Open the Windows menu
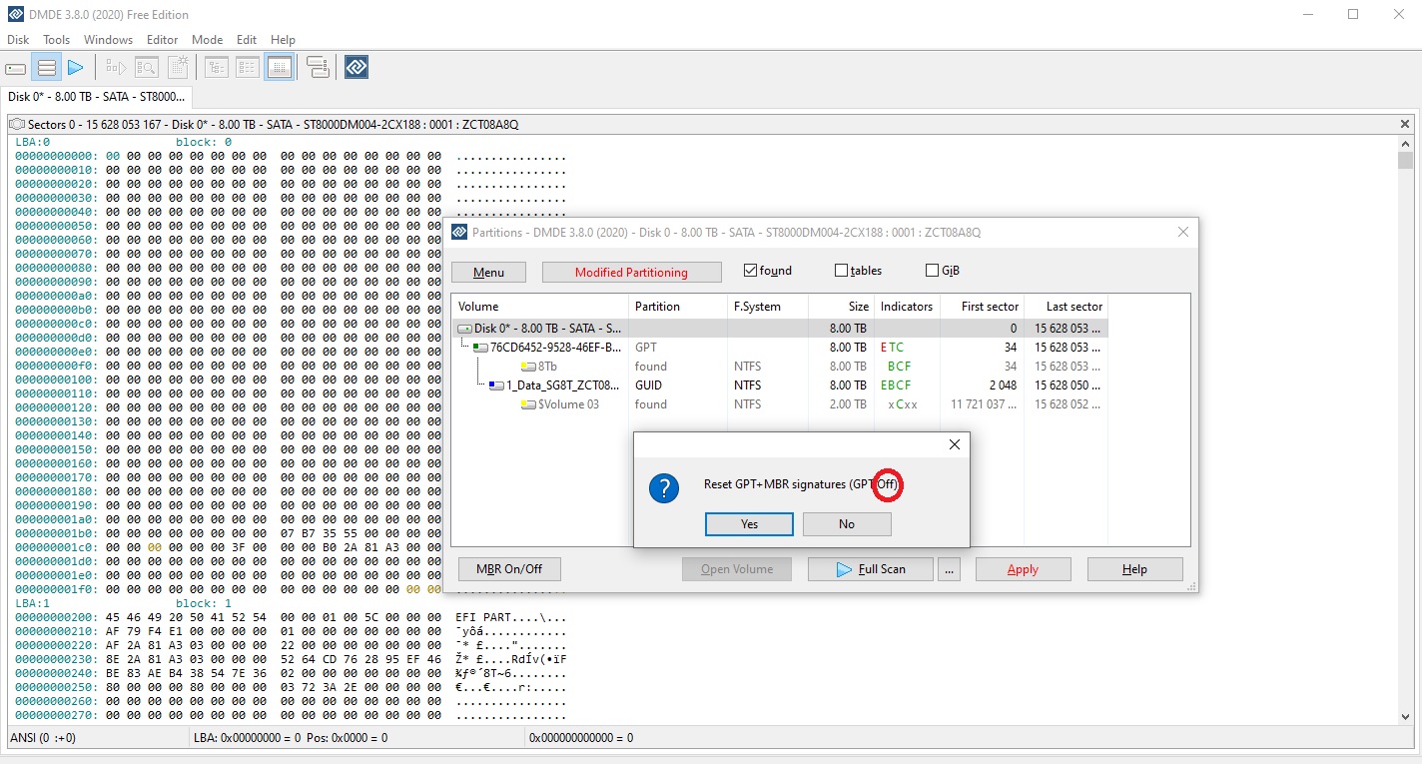This screenshot has height=764, width=1422. 108,40
